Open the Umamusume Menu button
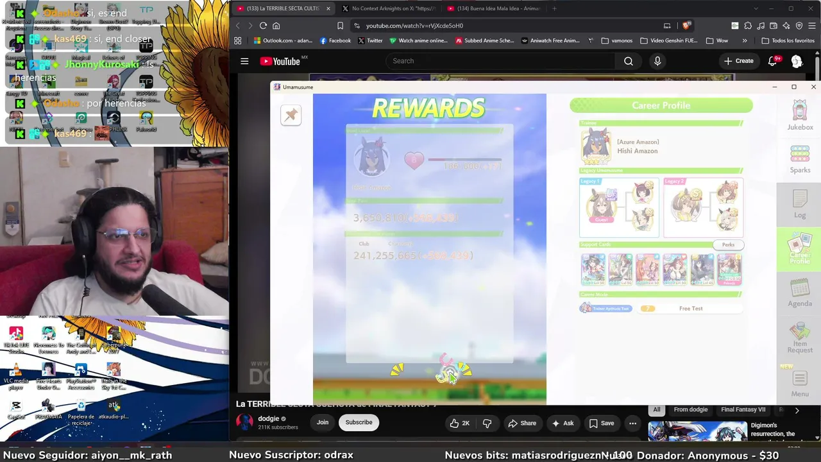 (x=800, y=384)
